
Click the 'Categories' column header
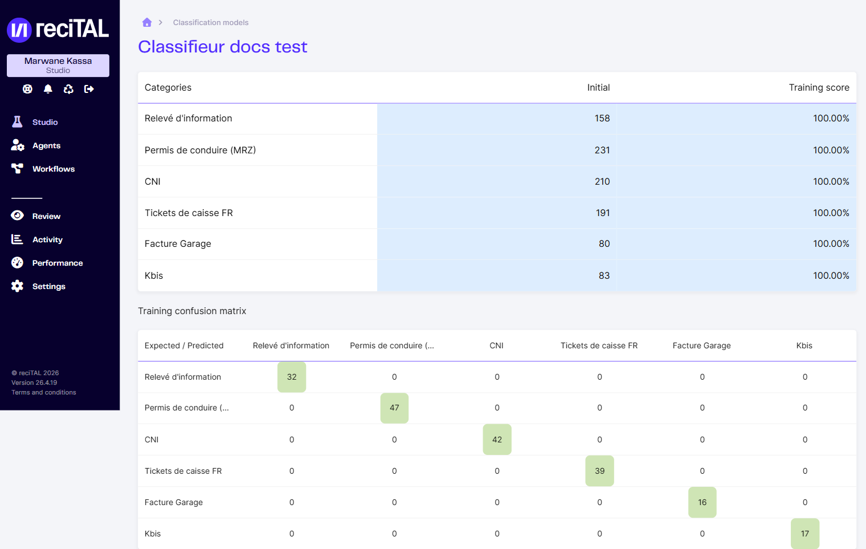pyautogui.click(x=168, y=87)
